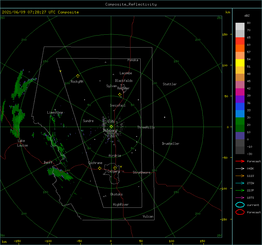Click the yellow diamond marker near RockyMH

[x=78, y=76]
